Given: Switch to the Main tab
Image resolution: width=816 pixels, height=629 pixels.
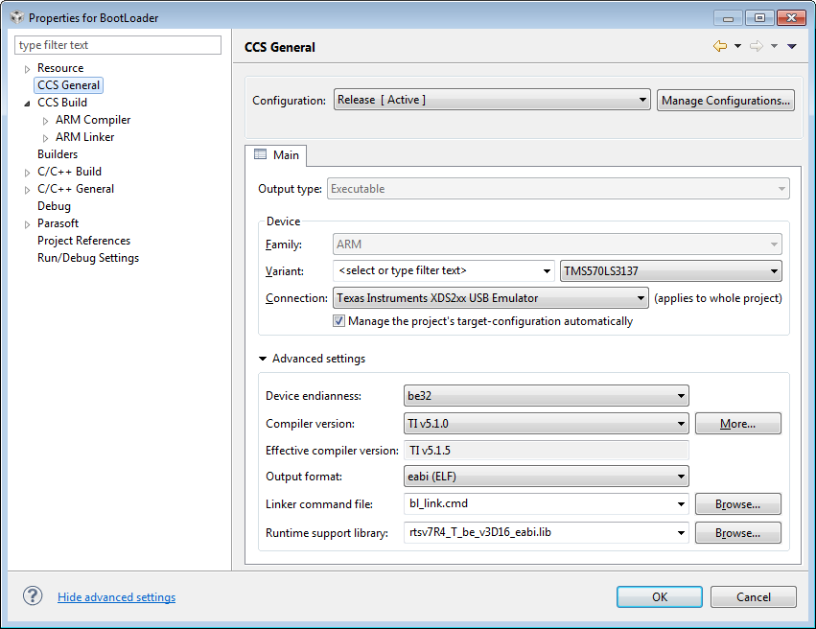Looking at the screenshot, I should [276, 155].
